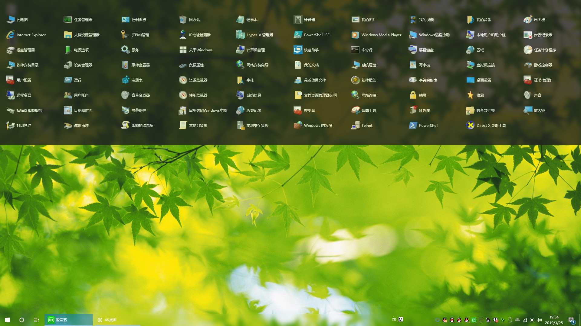Launch Direct X 诊断工具 icon
Viewport: 581px width, 326px height.
(x=470, y=125)
